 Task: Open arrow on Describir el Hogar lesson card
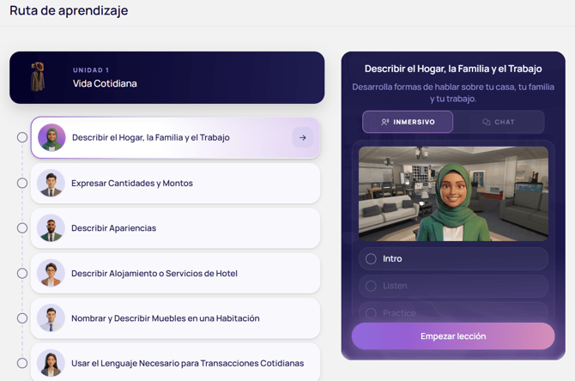[303, 137]
